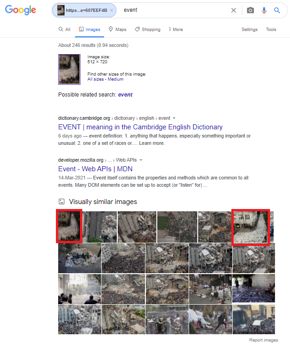This screenshot has width=290, height=347.
Task: Click the Report images link
Action: [x=263, y=340]
